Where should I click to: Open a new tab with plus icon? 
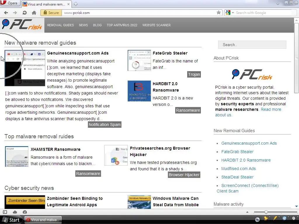[76, 4]
